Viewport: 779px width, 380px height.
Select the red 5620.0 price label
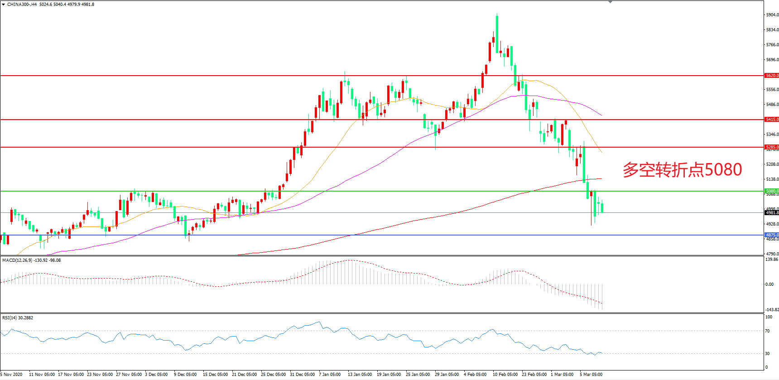[x=772, y=76]
